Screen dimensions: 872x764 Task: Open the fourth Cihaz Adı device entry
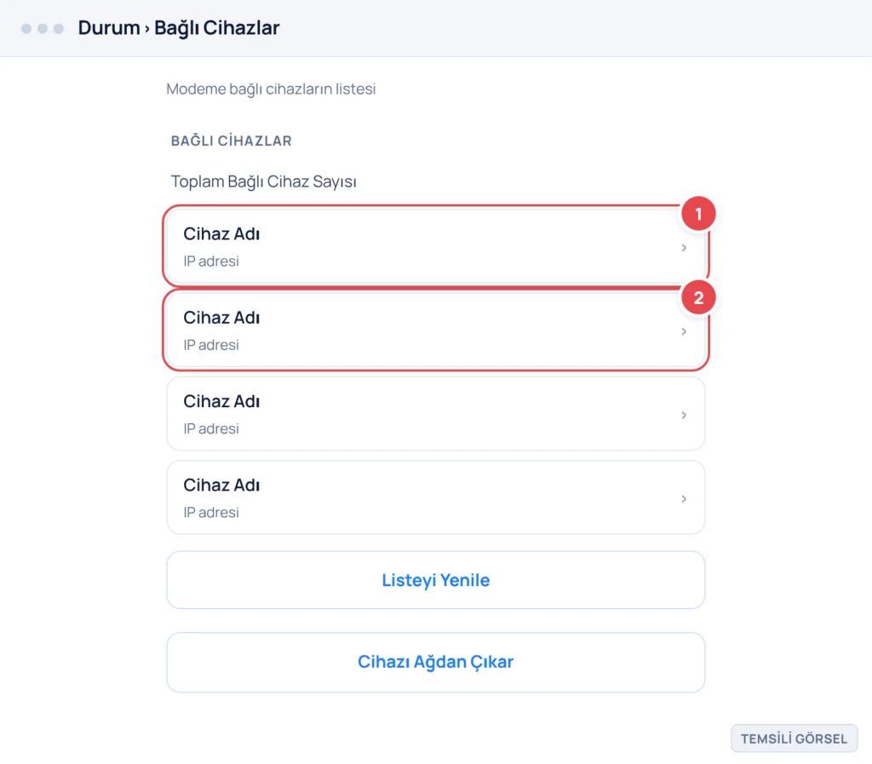click(436, 497)
